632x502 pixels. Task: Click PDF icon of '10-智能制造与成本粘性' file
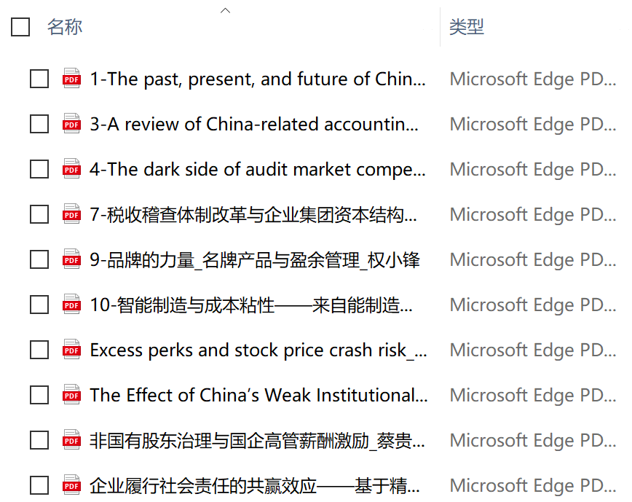(71, 305)
